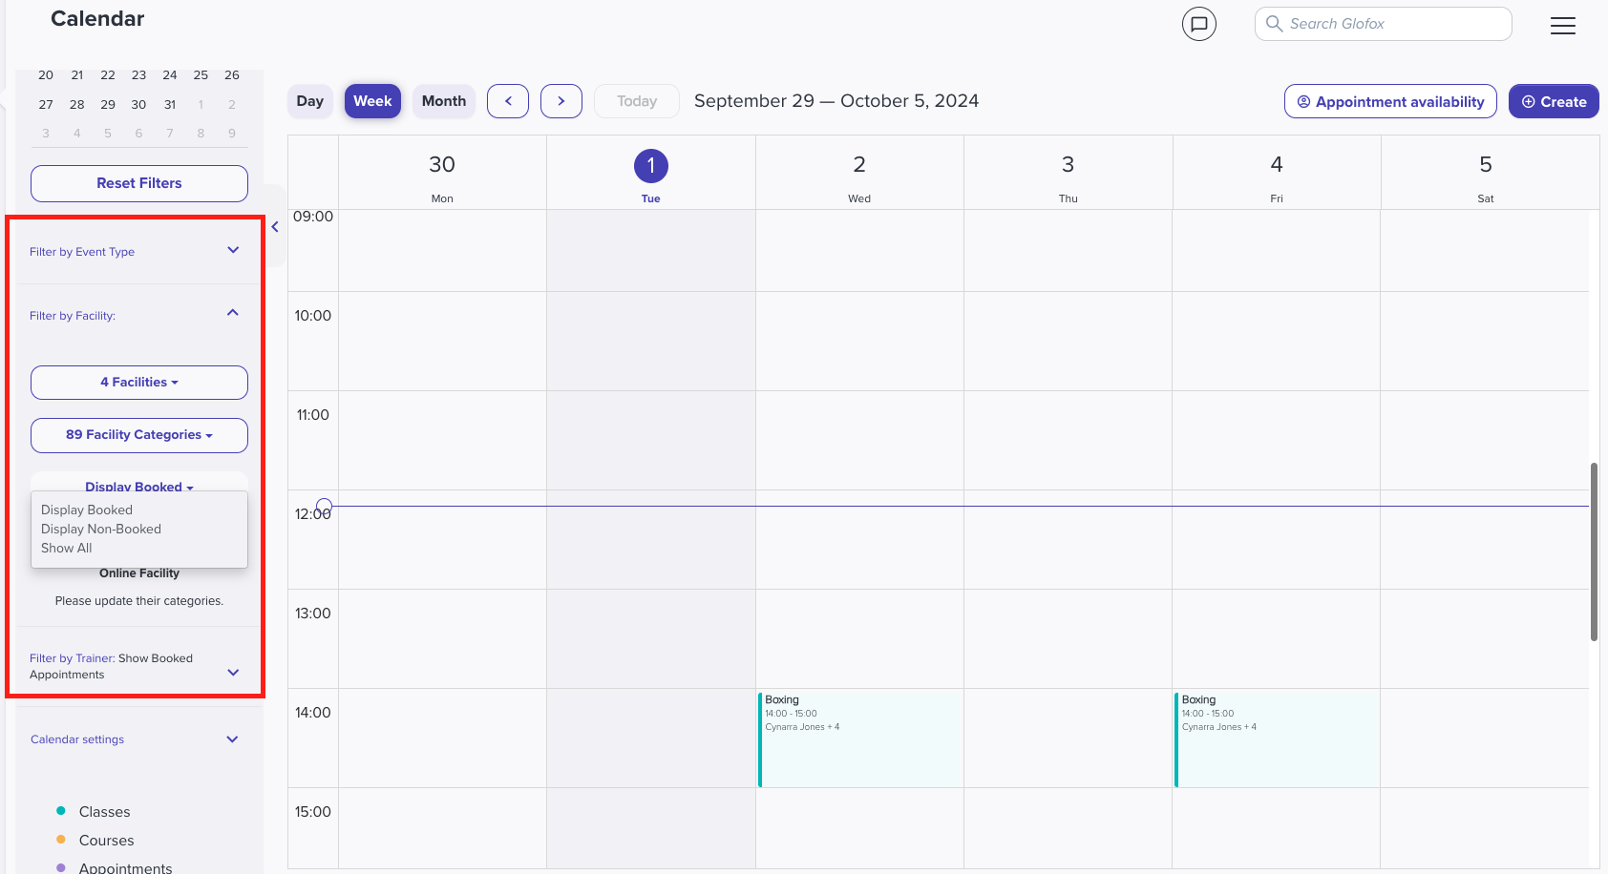Open the 4 Facilities dropdown
This screenshot has height=874, width=1608.
(139, 383)
